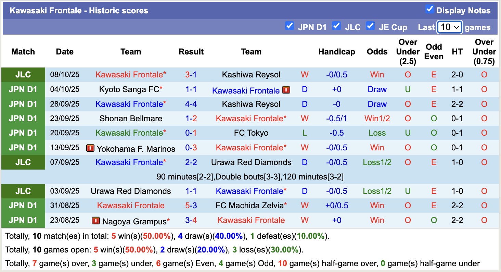The width and height of the screenshot is (501, 272).
Task: Open the Last games count dropdown
Action: click(449, 27)
